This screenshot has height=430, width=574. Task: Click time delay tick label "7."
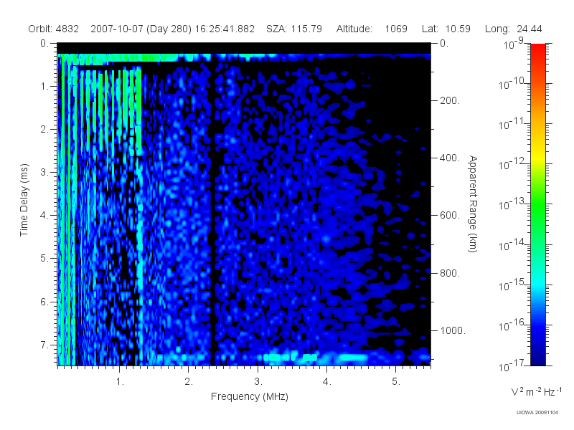44,345
